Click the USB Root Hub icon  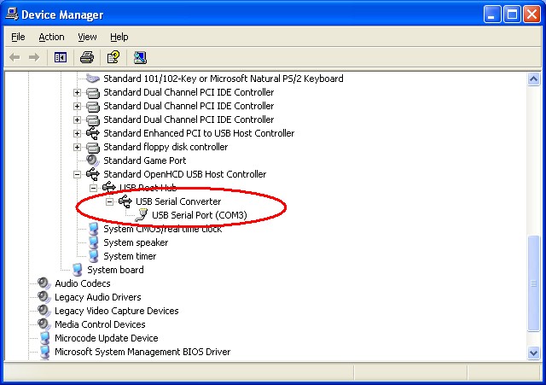109,187
